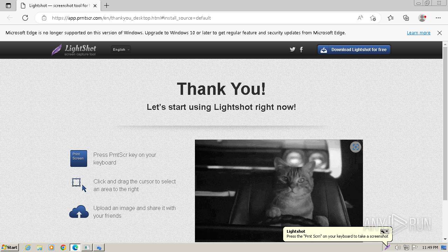Image resolution: width=448 pixels, height=252 pixels.
Task: Launch Google Chrome from taskbar
Action: [x=63, y=247]
